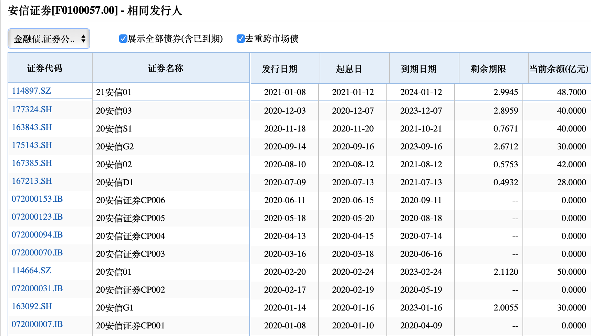Click the value date 2021-01-12
591x336 pixels.
(353, 92)
